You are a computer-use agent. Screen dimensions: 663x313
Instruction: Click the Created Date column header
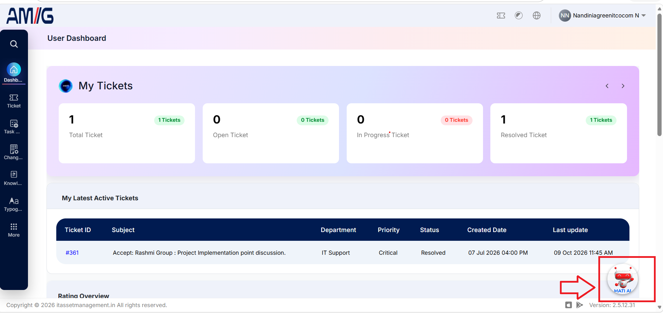(487, 230)
